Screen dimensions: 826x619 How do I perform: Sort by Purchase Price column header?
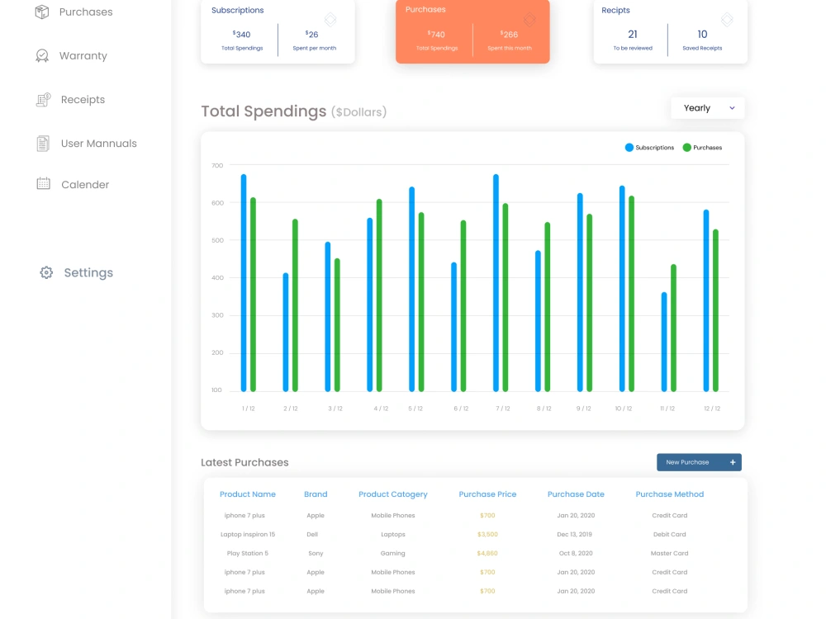(487, 494)
